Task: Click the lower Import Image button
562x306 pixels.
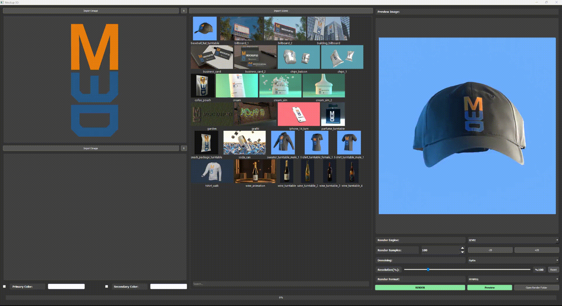Action: pyautogui.click(x=91, y=148)
